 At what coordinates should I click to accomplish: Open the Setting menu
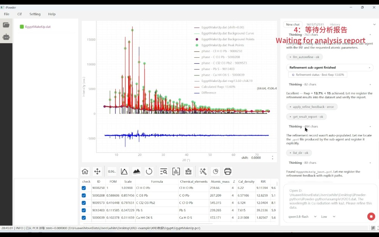tap(35, 14)
